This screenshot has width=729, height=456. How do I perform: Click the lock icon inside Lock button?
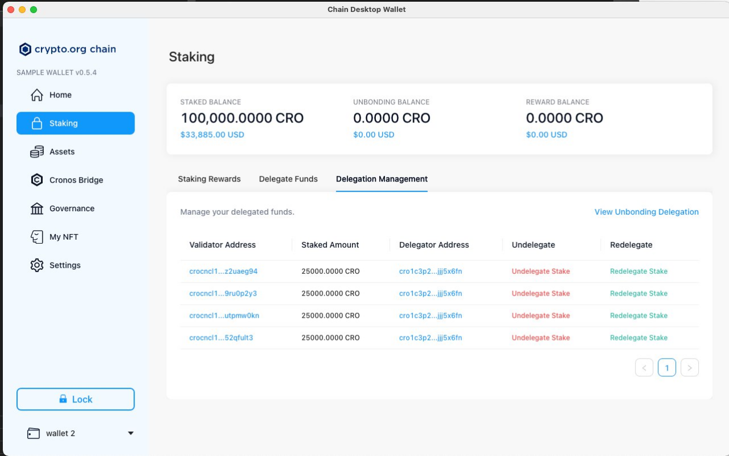(63, 399)
